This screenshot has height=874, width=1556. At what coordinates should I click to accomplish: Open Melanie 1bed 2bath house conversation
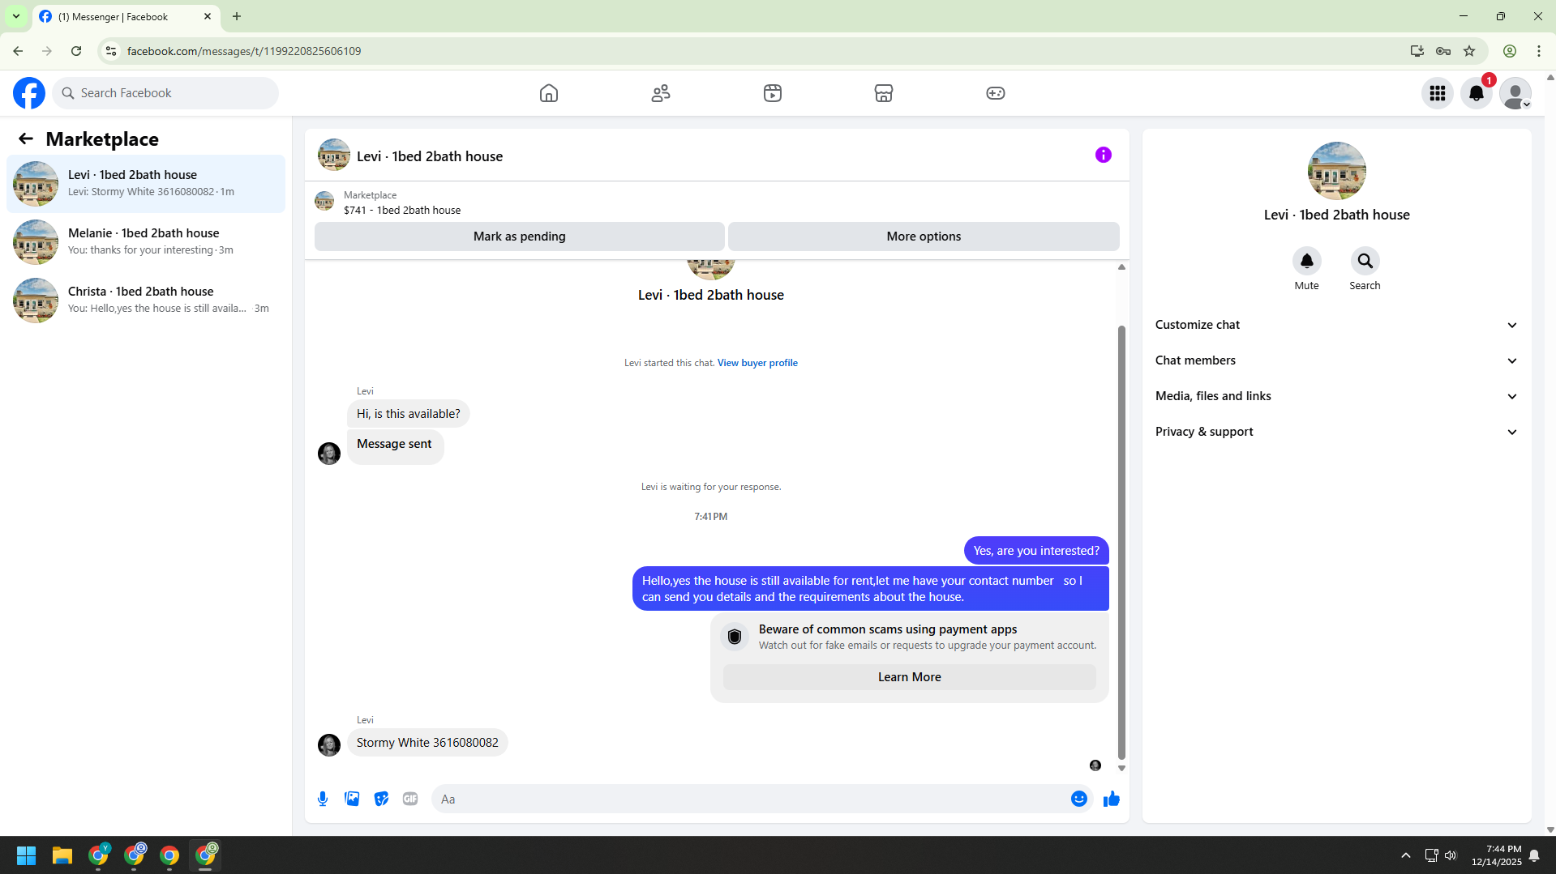point(146,242)
